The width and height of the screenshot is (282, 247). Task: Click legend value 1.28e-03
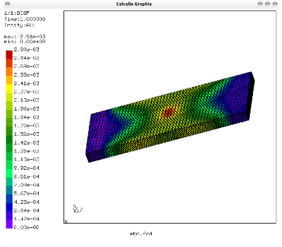coord(27,151)
